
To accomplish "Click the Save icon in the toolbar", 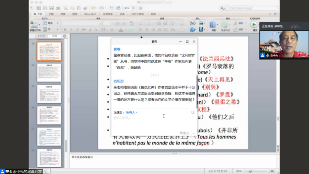I will tap(51, 8).
